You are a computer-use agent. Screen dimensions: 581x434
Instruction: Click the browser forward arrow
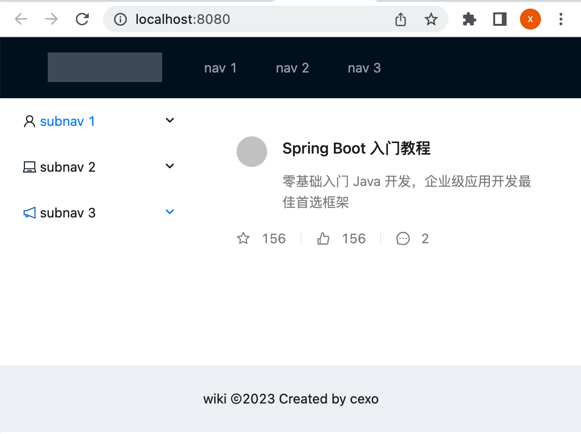(52, 19)
